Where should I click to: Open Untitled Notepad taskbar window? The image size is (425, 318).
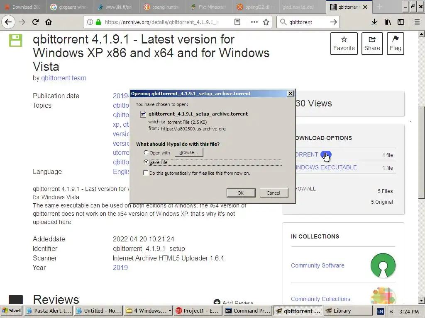click(99, 311)
